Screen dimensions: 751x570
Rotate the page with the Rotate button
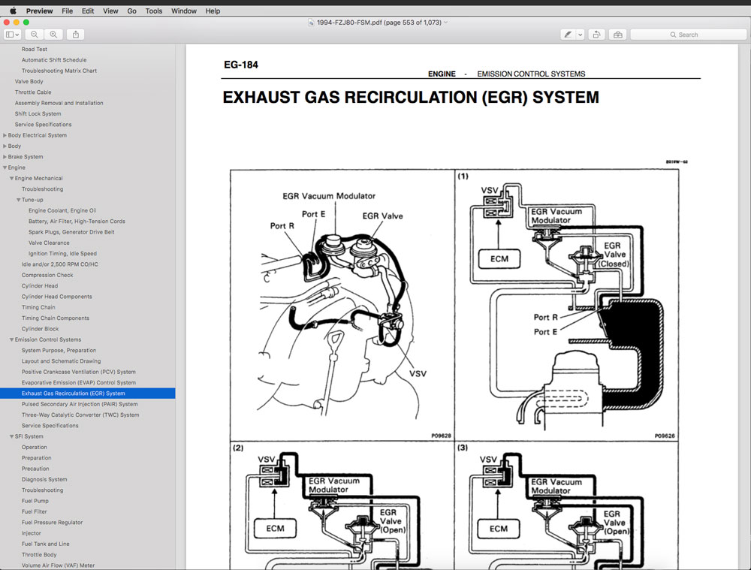(x=596, y=35)
